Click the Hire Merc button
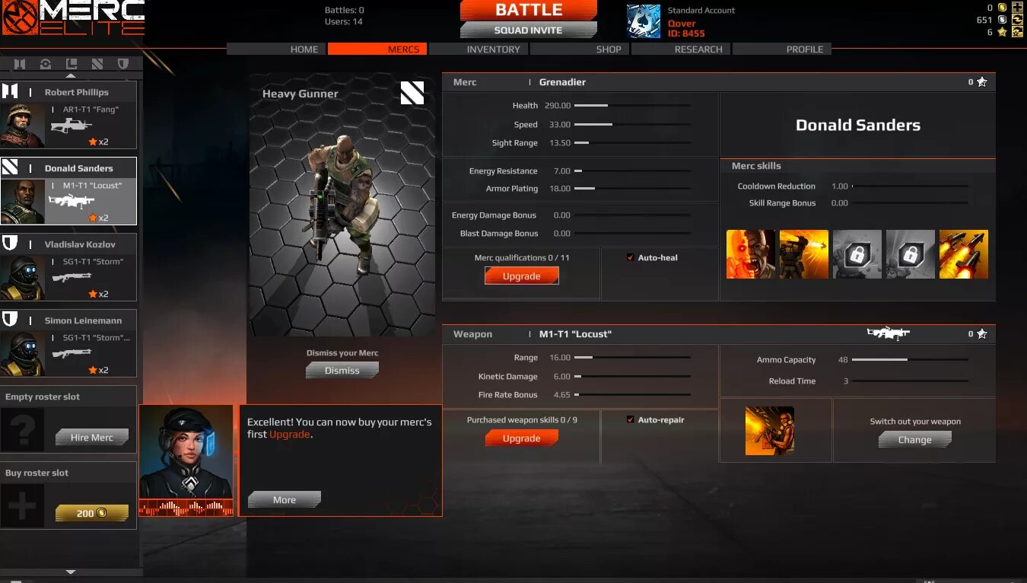 pyautogui.click(x=91, y=437)
